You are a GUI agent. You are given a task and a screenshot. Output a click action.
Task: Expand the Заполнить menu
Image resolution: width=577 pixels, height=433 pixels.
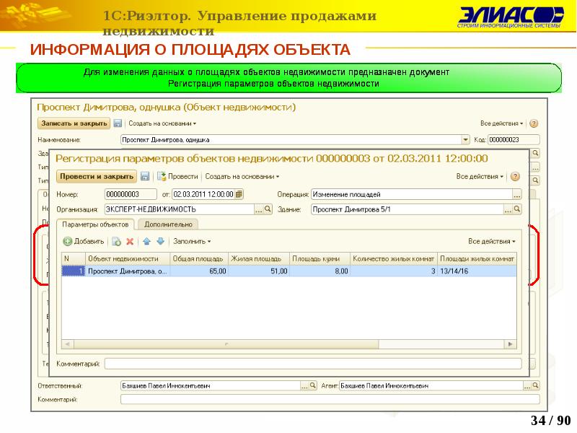[192, 242]
